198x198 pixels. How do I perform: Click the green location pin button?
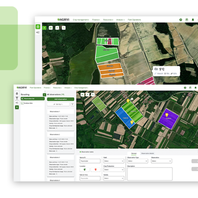(x=85, y=170)
